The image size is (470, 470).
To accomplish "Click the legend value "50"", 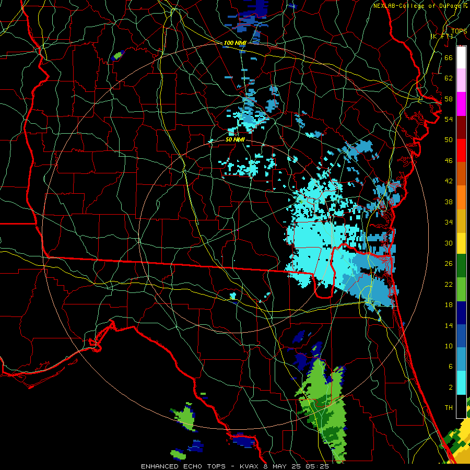I will coord(449,140).
